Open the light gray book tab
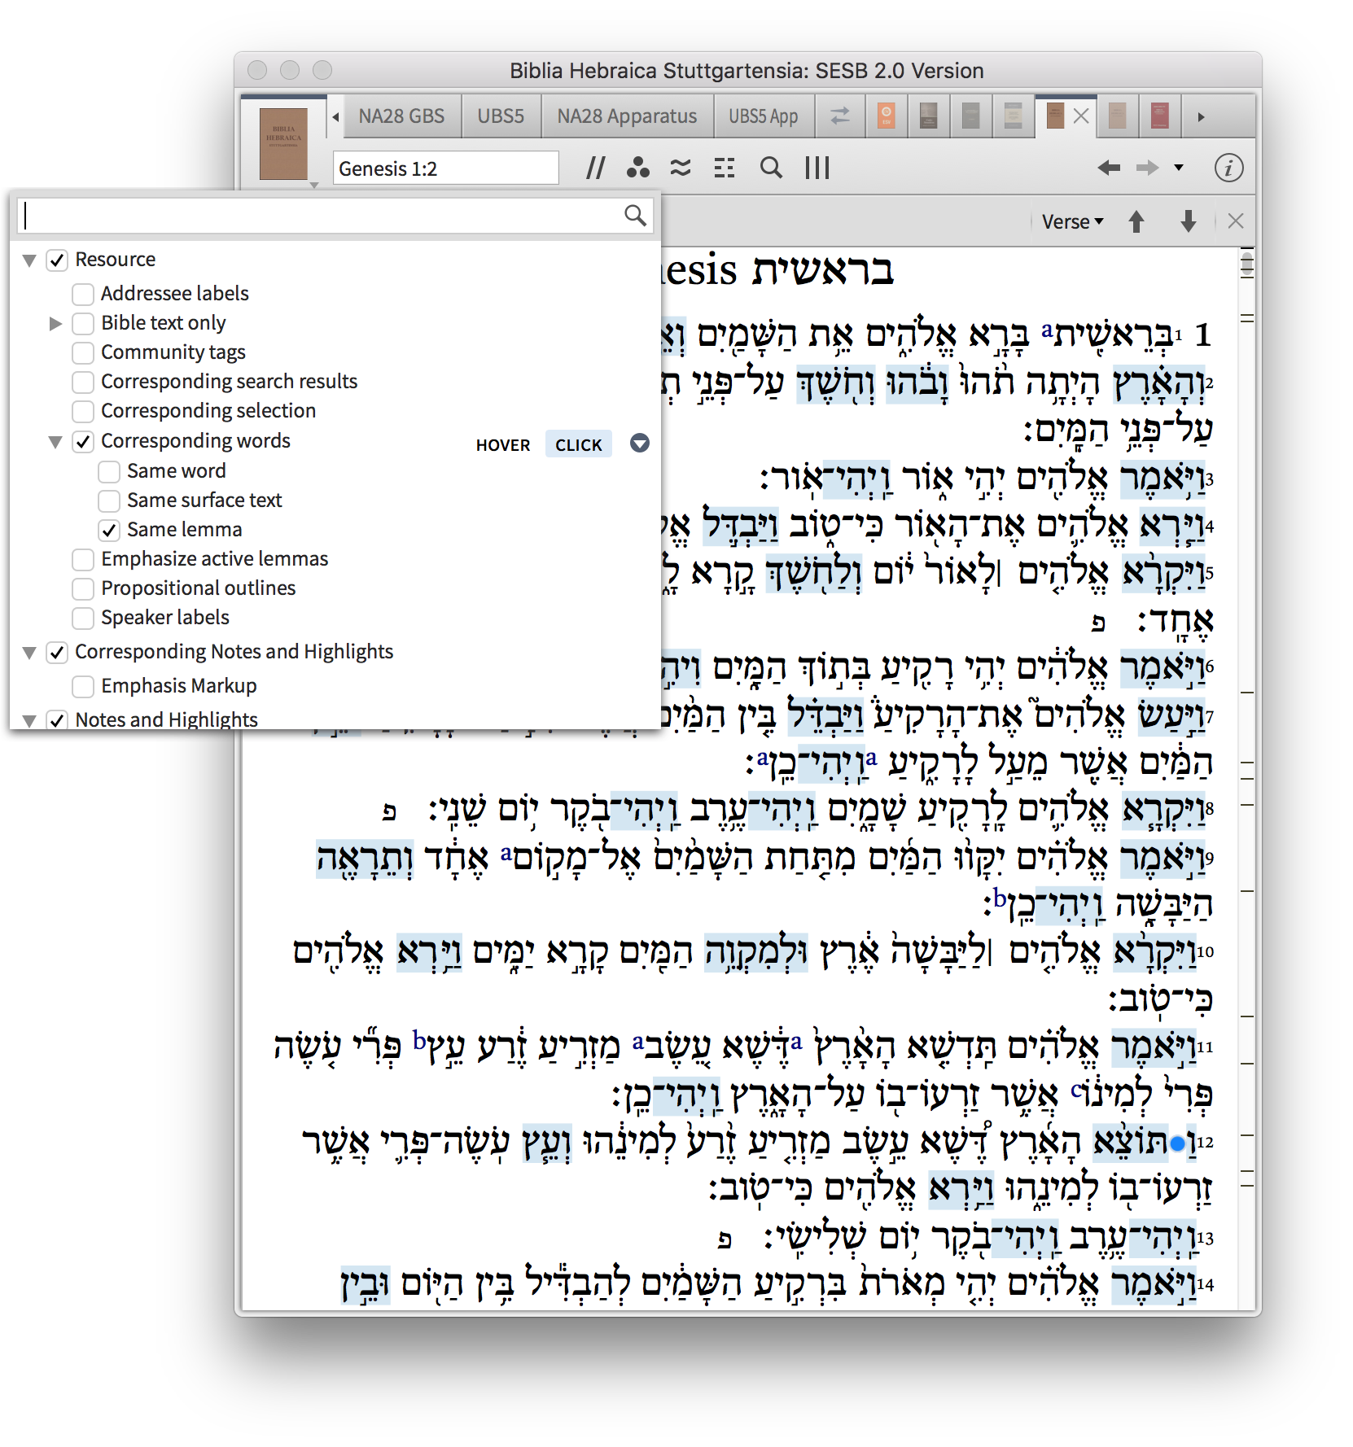The width and height of the screenshot is (1353, 1447). (x=1013, y=116)
